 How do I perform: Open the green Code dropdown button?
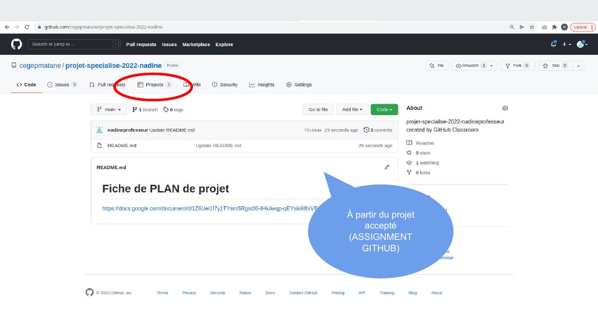[x=384, y=109]
